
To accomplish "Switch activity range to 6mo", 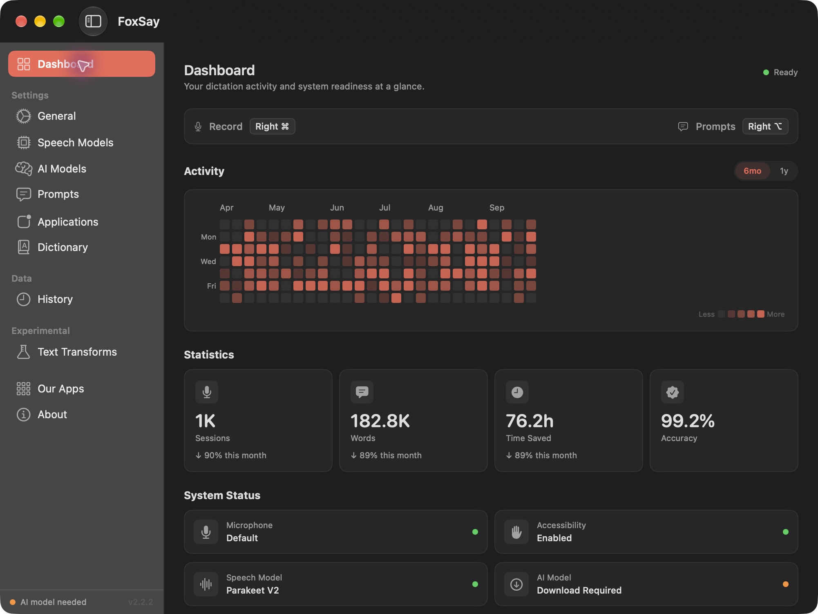I will pos(752,171).
